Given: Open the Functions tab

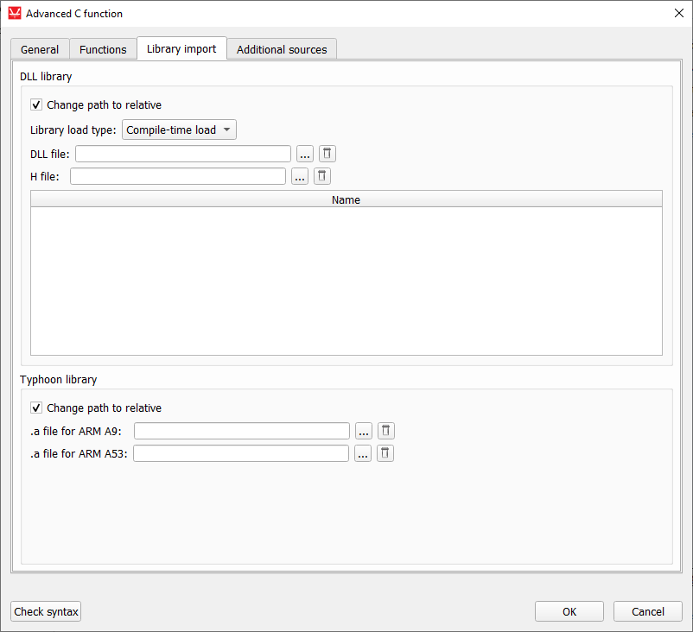Looking at the screenshot, I should pos(103,49).
